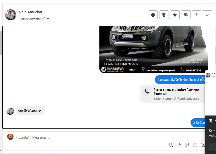216x154 pixels.
Task: Open Rain Arnuchat contact name
Action: [31, 12]
